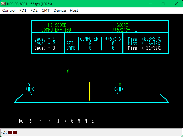Click the left player figure on court
This screenshot has width=183, height=137.
tap(29, 90)
